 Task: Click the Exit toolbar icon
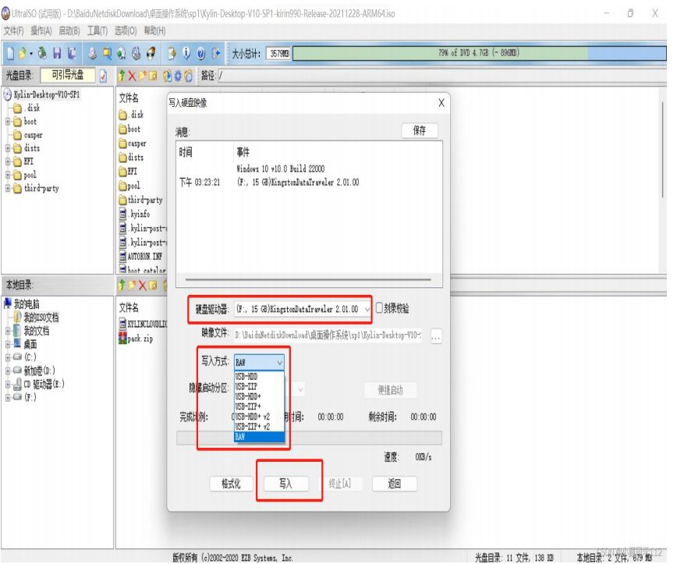click(x=216, y=54)
